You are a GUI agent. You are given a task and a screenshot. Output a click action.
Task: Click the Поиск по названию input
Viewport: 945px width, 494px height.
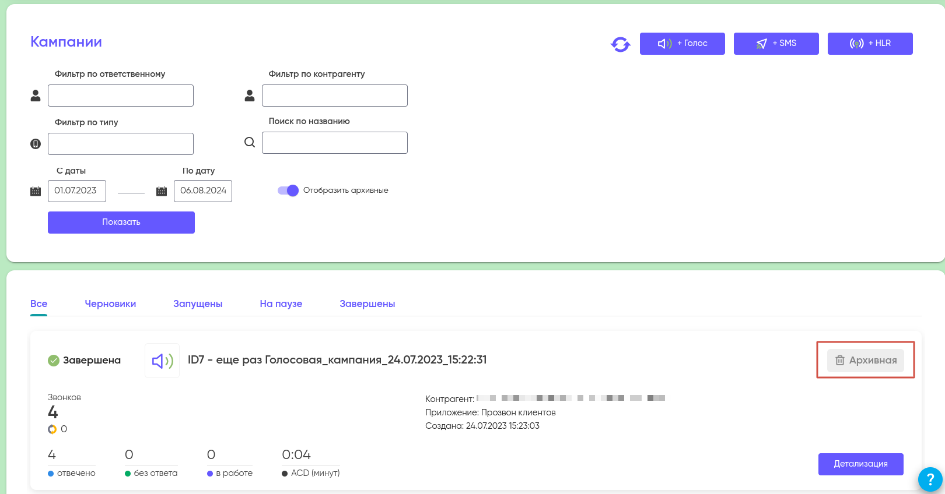(335, 143)
